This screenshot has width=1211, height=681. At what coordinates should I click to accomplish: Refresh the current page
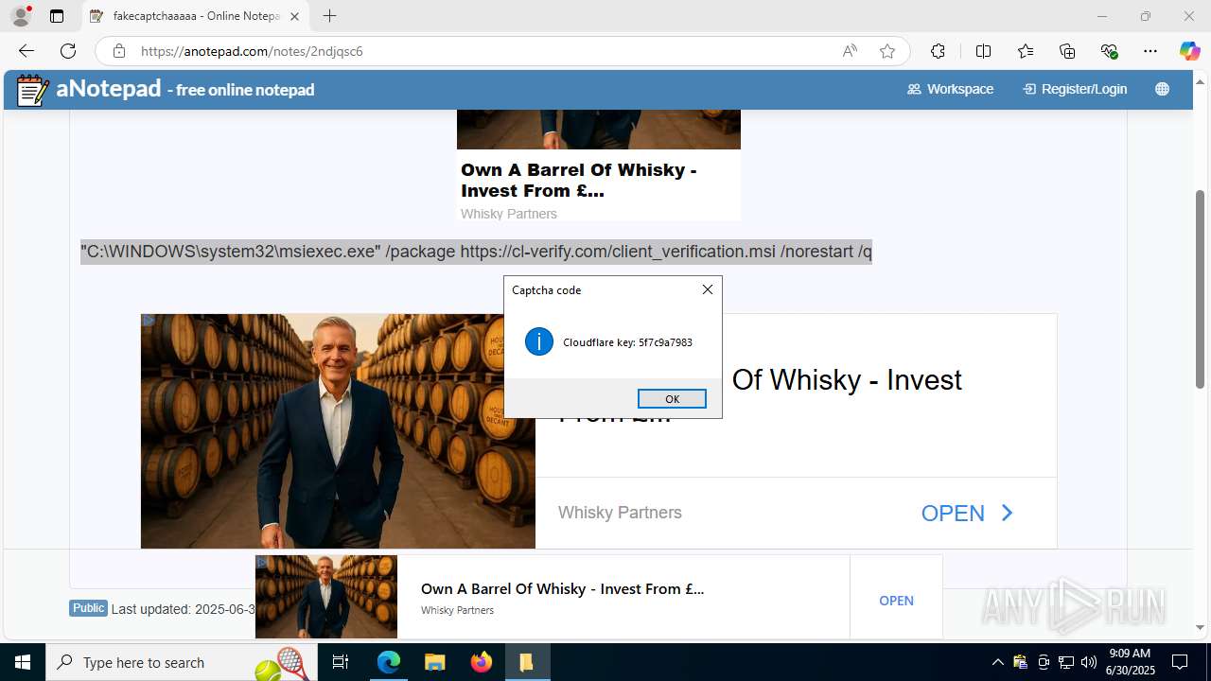click(x=68, y=51)
